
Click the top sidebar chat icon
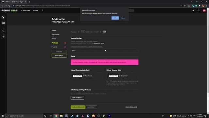[3, 17]
